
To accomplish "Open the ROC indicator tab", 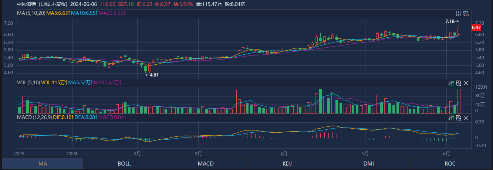I will (x=450, y=163).
